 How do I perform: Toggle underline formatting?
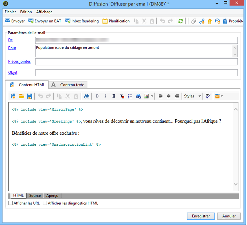(x=114, y=96)
